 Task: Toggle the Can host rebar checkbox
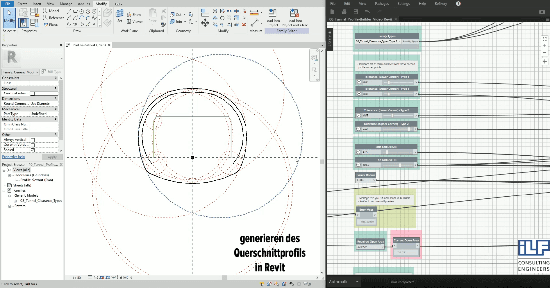pos(33,93)
